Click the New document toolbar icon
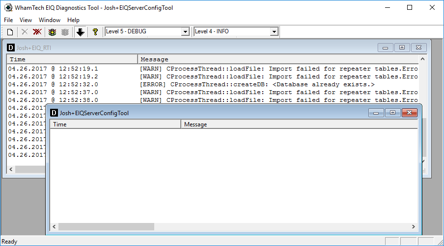The image size is (444, 246). pos(10,32)
